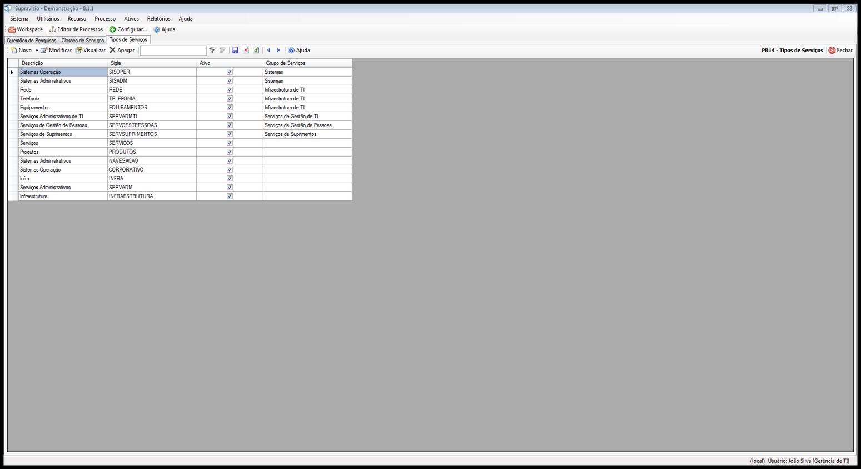
Task: Open the Ajuda menu in menu bar
Action: click(x=186, y=19)
